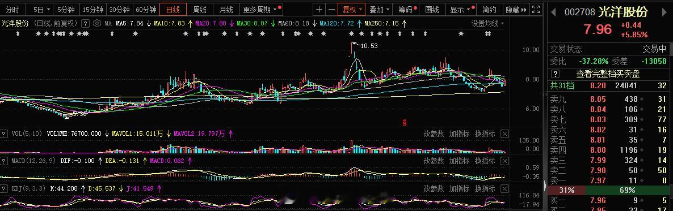Image resolution: width=673 pixels, height=211 pixels.
Task: Click the 31% sell ratio bar
Action: click(x=566, y=190)
